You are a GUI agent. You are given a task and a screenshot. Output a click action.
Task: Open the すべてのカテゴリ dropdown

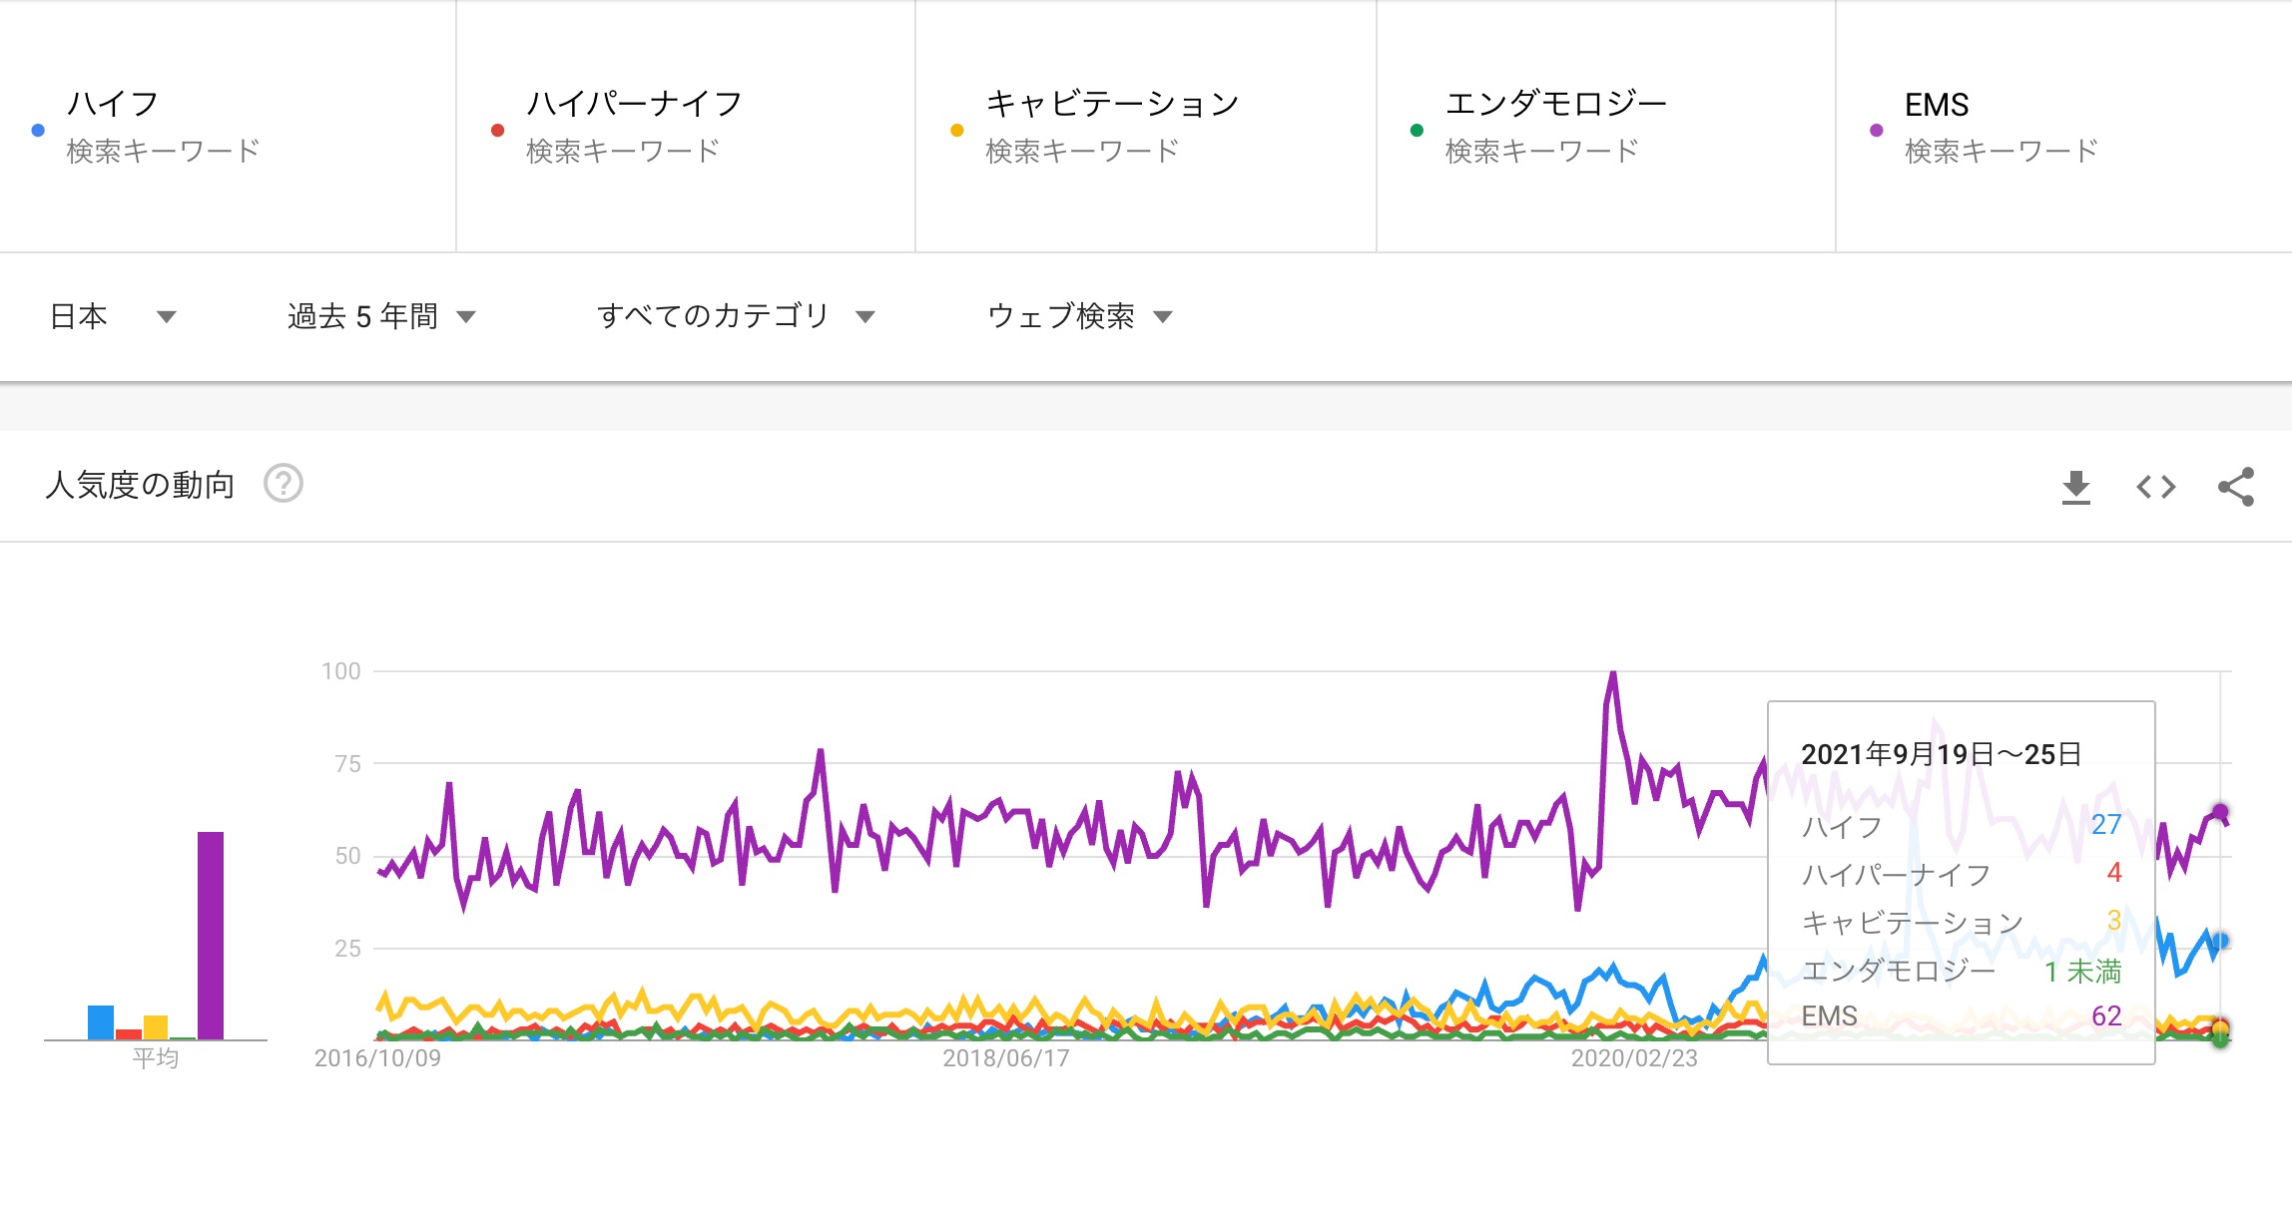pos(735,316)
